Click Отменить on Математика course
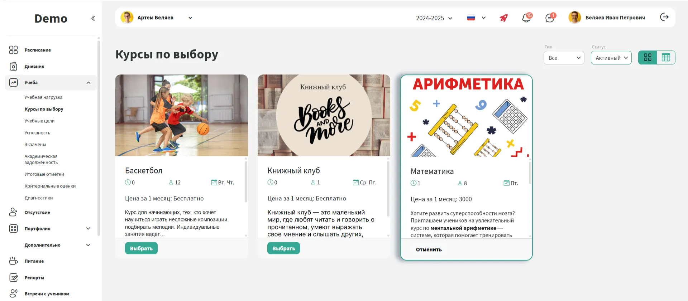This screenshot has height=301, width=688. click(x=429, y=249)
